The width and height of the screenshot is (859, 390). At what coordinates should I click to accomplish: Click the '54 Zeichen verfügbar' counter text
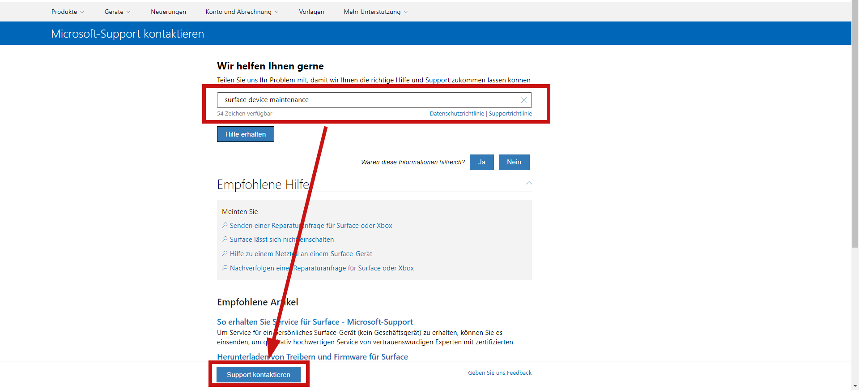tap(245, 114)
